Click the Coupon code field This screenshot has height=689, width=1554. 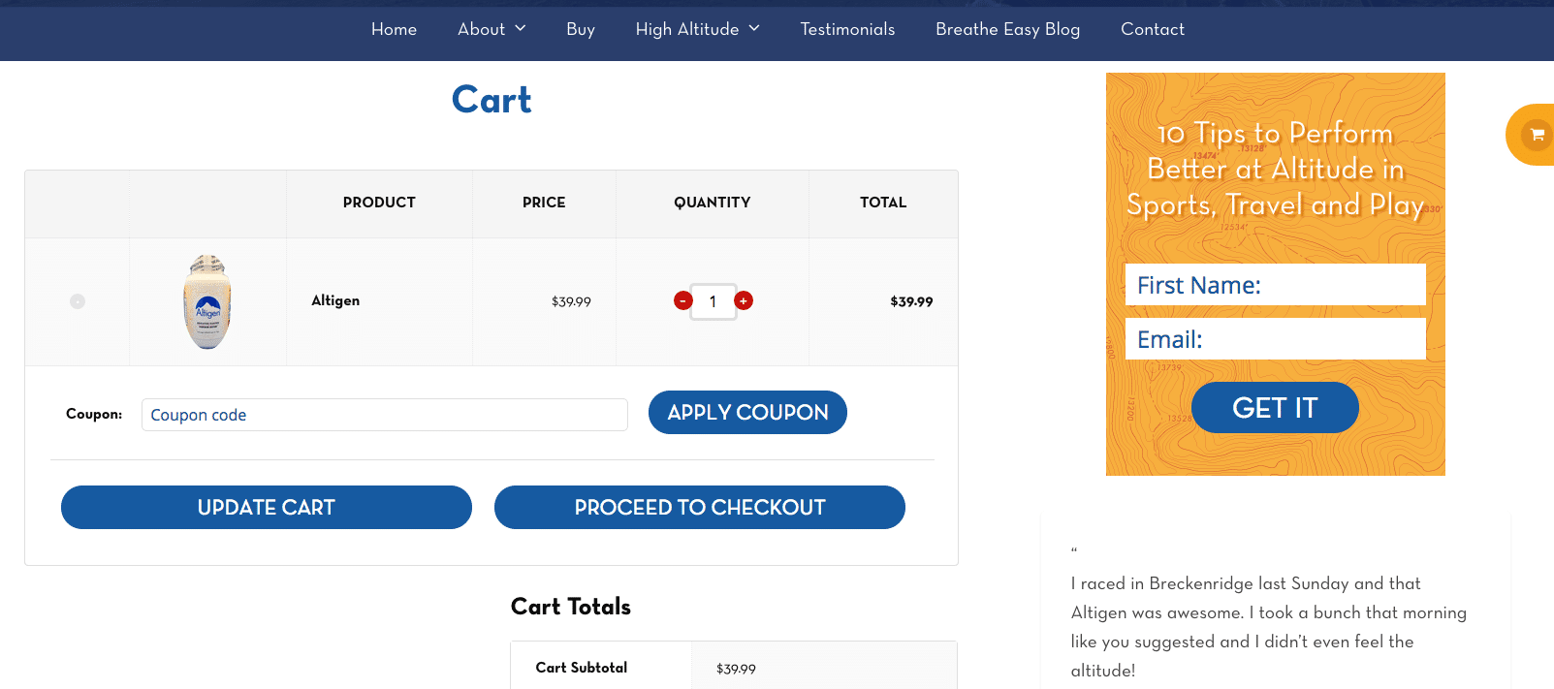385,415
